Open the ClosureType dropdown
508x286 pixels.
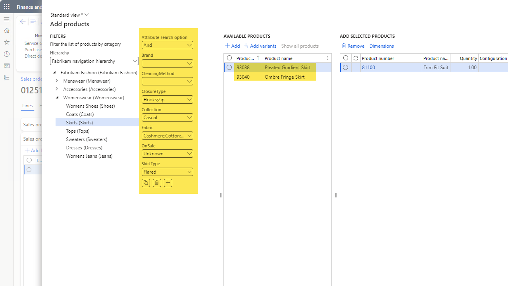pyautogui.click(x=167, y=99)
